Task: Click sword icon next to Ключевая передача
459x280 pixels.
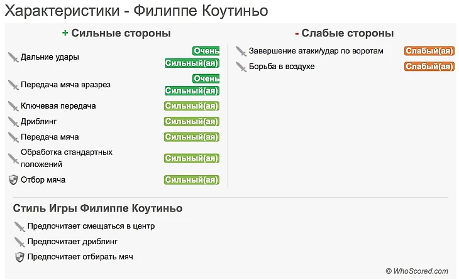Action: (x=13, y=106)
